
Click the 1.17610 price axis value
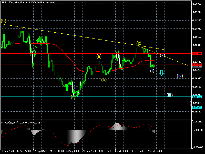coord(197,62)
